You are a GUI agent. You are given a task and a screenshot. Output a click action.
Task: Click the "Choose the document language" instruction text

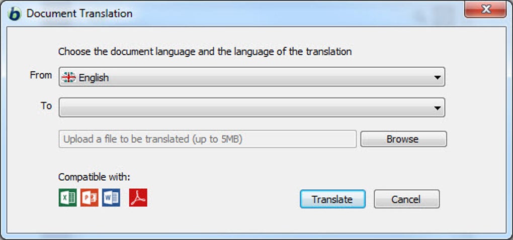[205, 51]
